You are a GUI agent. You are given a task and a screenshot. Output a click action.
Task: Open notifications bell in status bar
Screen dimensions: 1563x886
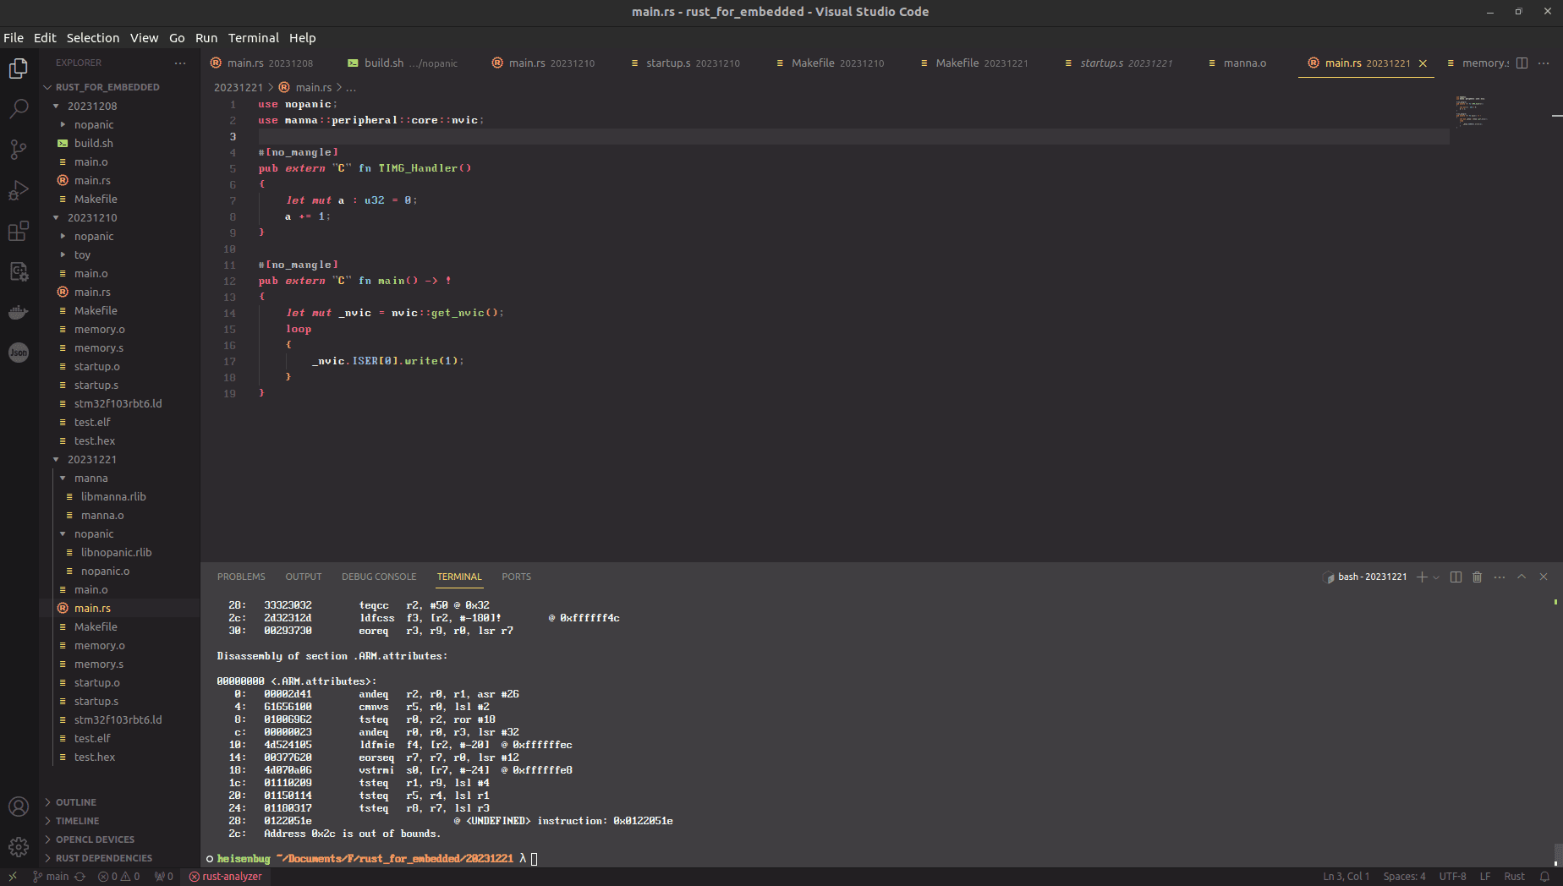[1544, 877]
